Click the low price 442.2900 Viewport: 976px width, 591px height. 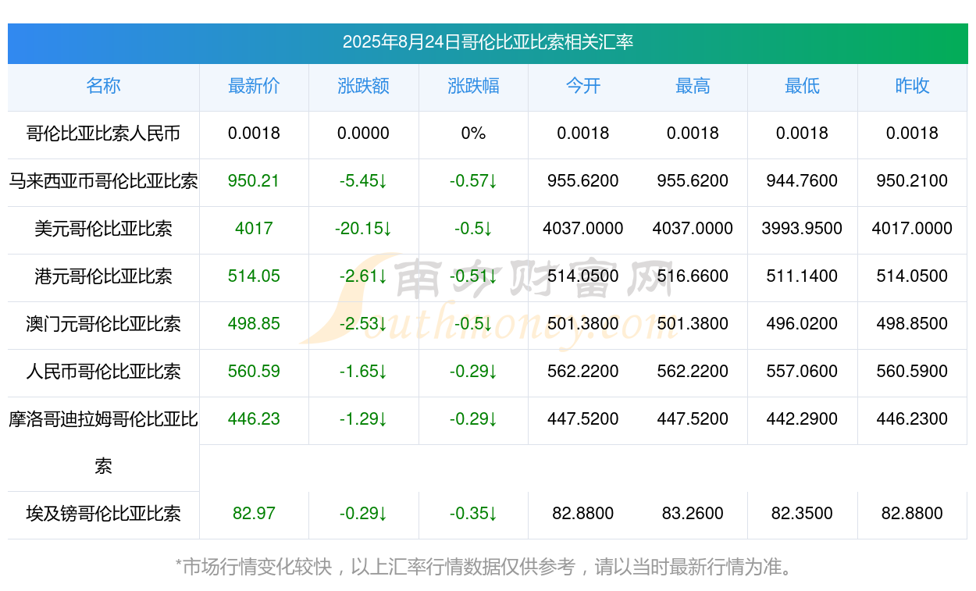click(x=802, y=419)
